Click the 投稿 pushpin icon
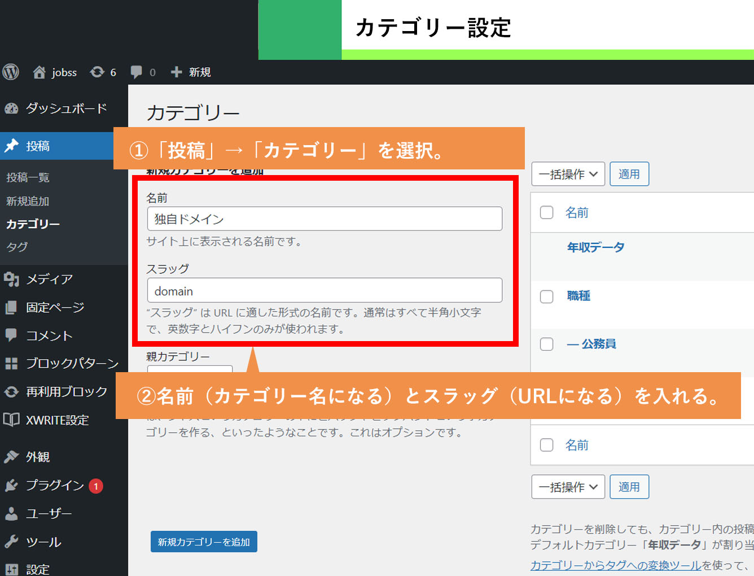754x576 pixels. click(11, 146)
